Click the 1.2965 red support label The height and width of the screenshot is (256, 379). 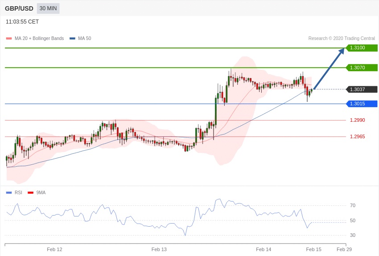357,136
